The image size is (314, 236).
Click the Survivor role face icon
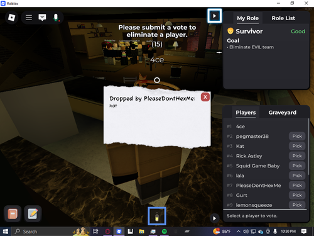(x=230, y=31)
